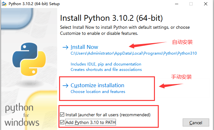Click 'Choose location and features' text
This screenshot has height=130, width=214.
tap(98, 92)
